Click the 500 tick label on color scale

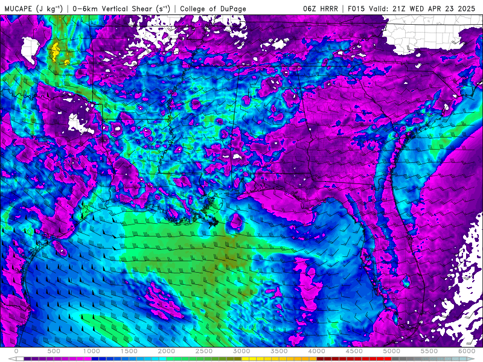point(54,351)
